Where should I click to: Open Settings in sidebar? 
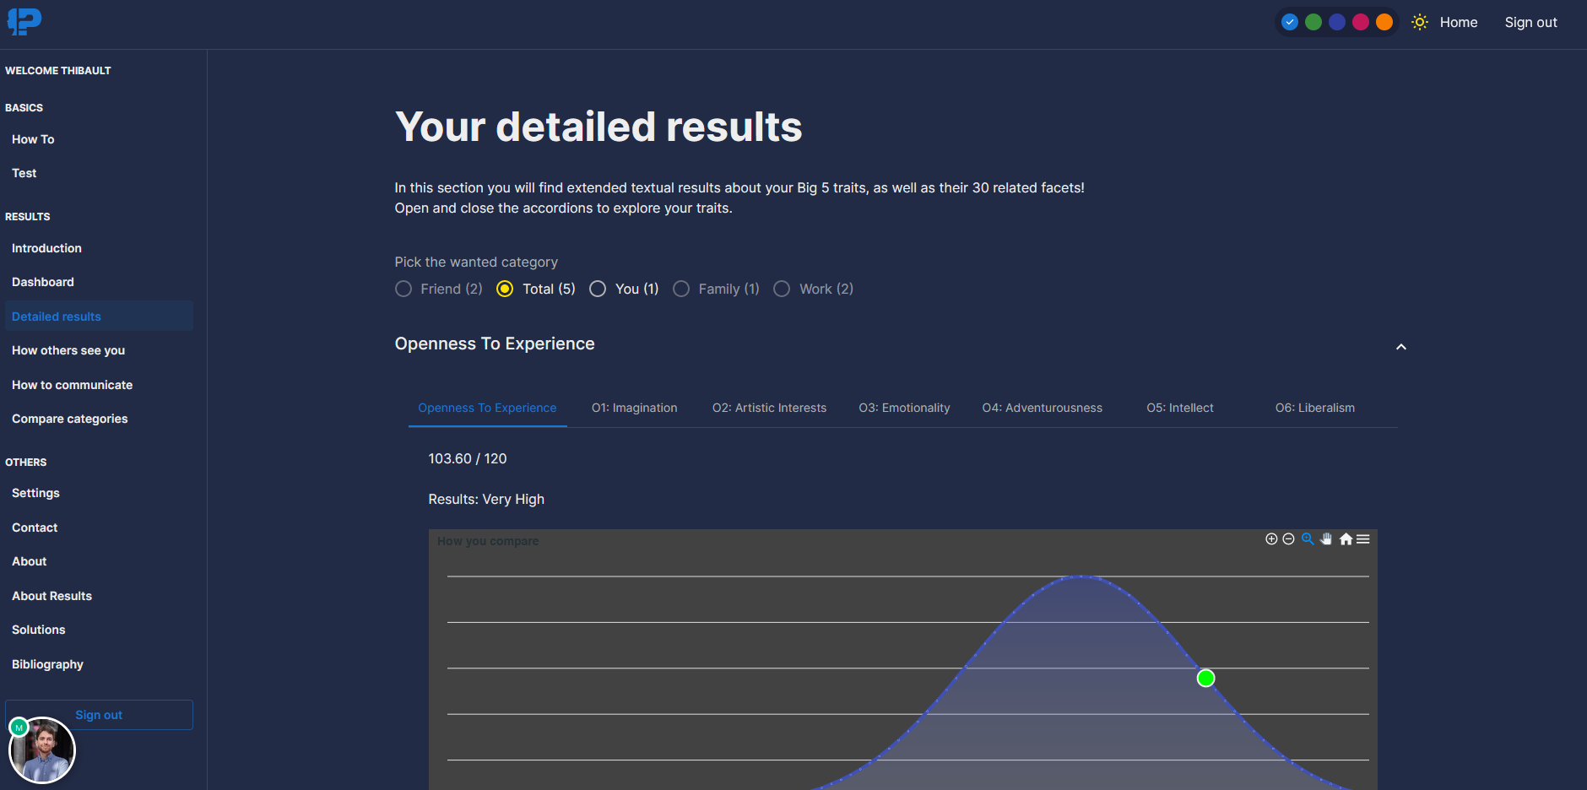[35, 493]
